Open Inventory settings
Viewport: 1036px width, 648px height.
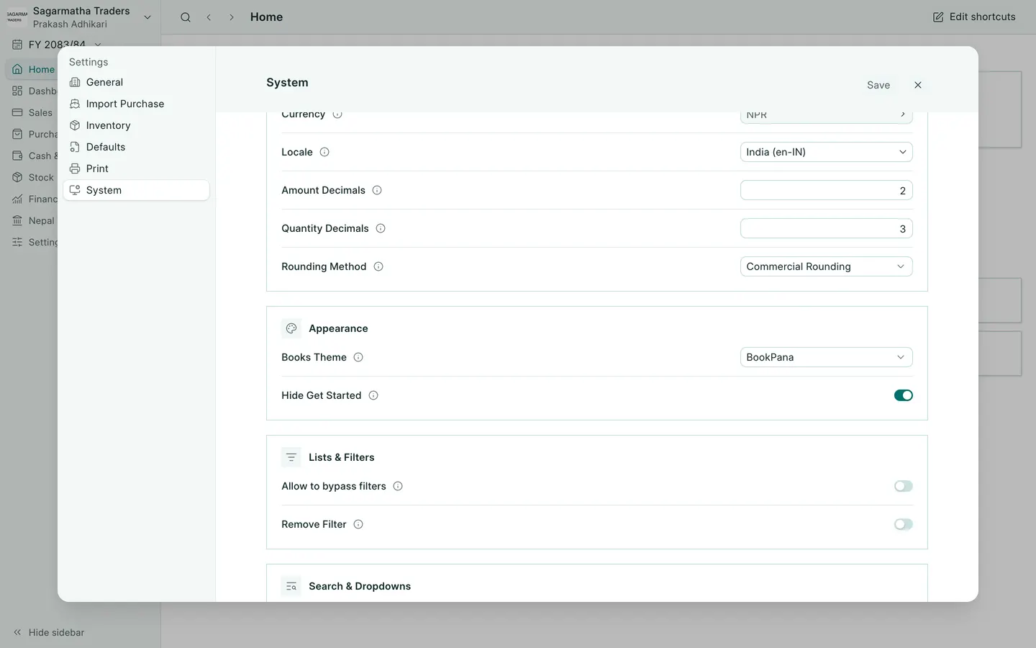click(137, 125)
